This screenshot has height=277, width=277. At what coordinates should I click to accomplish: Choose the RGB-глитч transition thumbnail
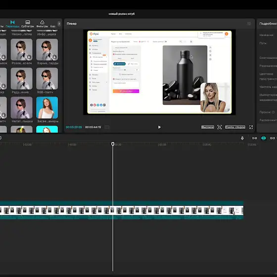(x=47, y=79)
